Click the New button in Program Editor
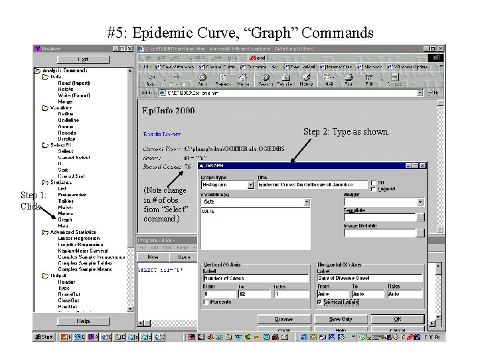 point(153,257)
